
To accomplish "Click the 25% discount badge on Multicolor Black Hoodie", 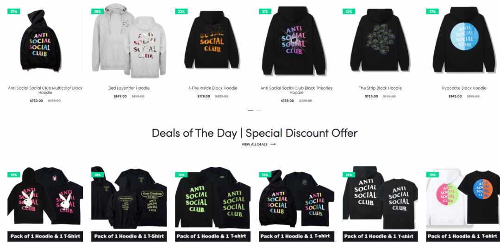I will click(14, 12).
